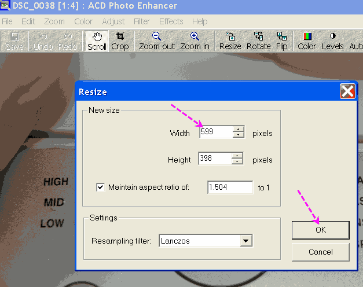Image resolution: width=363 pixels, height=287 pixels.
Task: Decrease Height with the down spinner
Action: click(237, 161)
